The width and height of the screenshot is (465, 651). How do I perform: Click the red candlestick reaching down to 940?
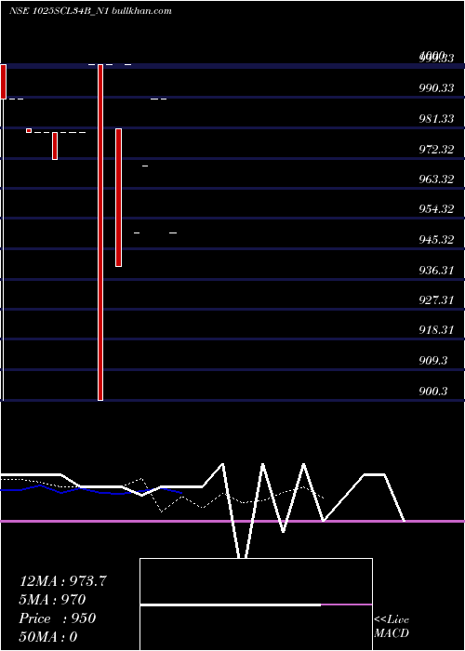point(119,197)
